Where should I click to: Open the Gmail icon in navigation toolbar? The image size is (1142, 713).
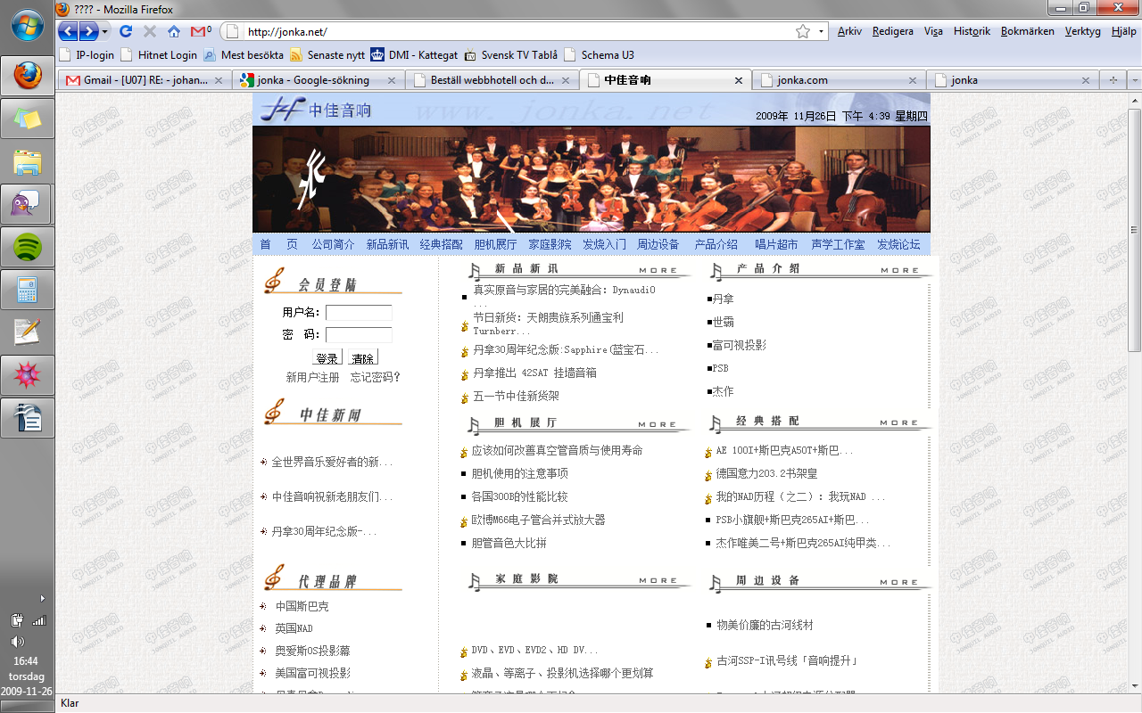(x=200, y=31)
